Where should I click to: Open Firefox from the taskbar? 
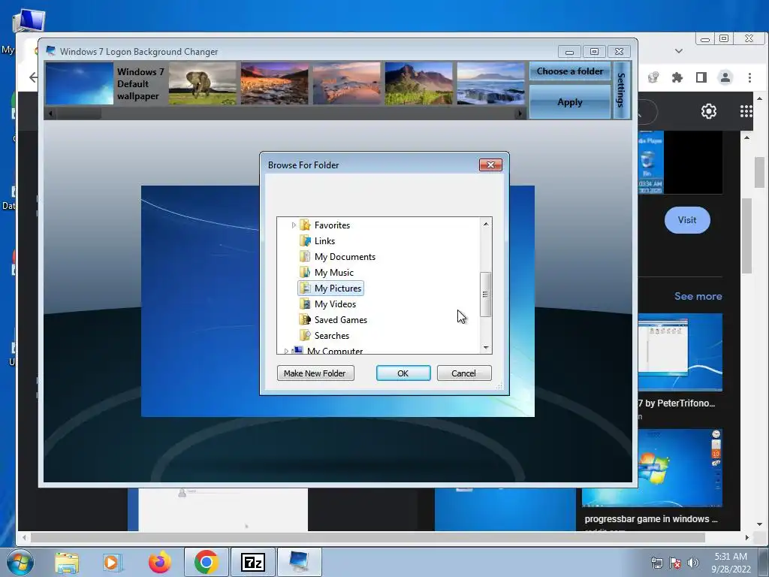159,563
